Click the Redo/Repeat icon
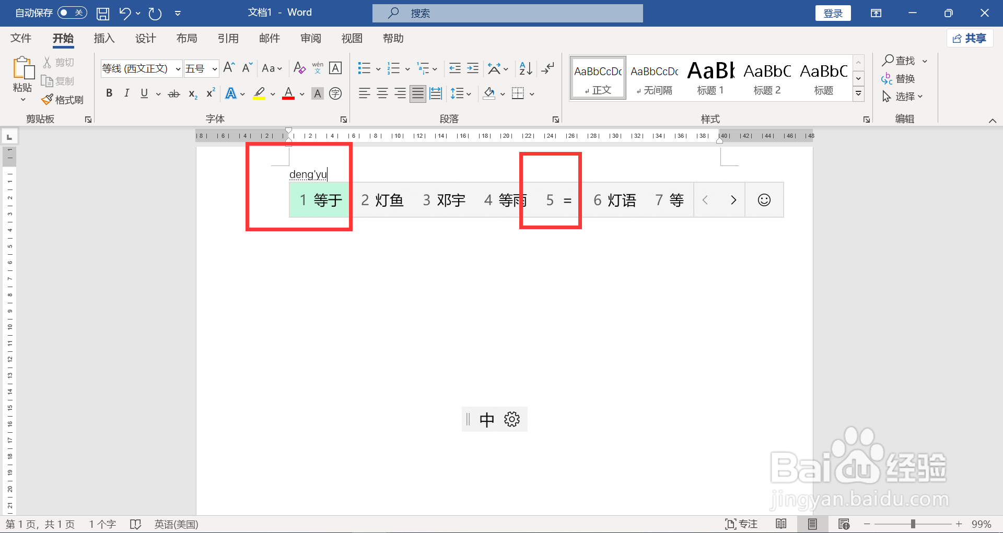The image size is (1003, 533). click(x=155, y=13)
